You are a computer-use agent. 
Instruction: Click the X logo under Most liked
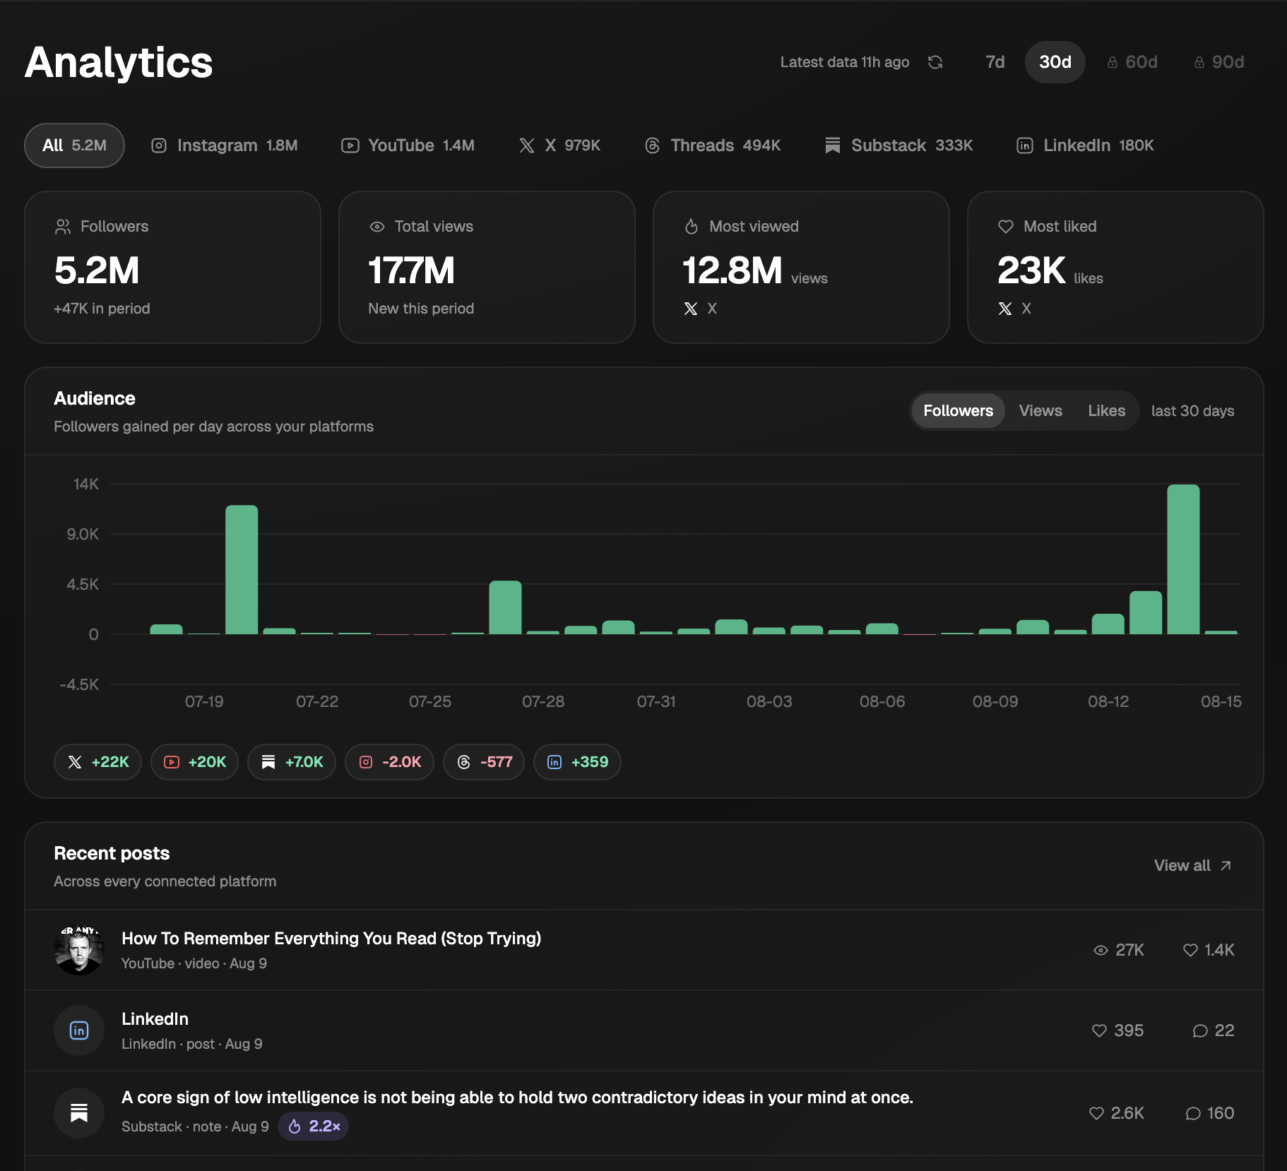[x=1005, y=309]
